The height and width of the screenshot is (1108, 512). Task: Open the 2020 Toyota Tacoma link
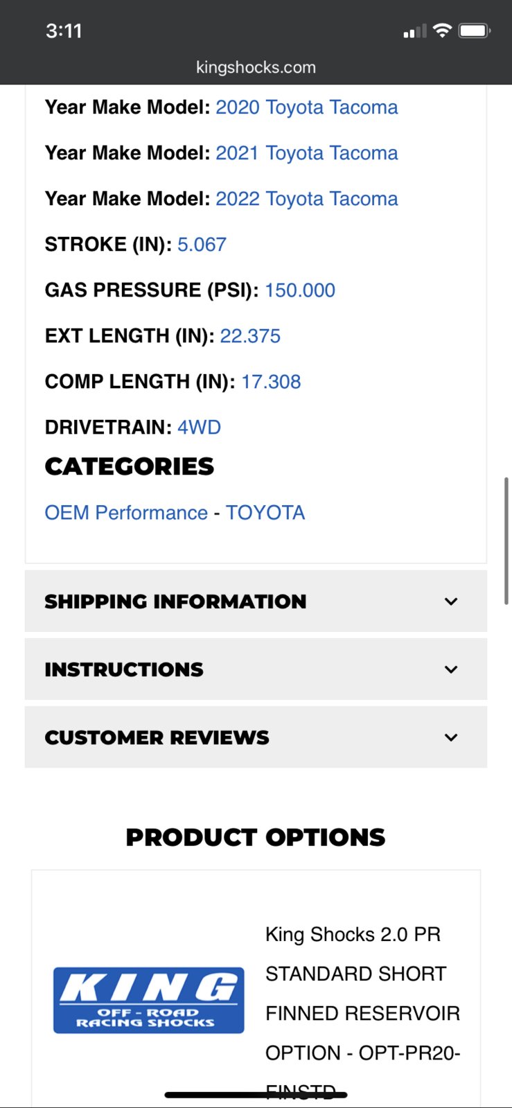click(307, 107)
